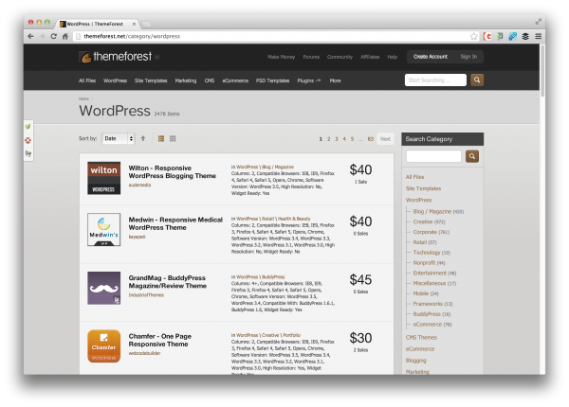569x407 pixels.
Task: Open the Help link
Action: (393, 57)
